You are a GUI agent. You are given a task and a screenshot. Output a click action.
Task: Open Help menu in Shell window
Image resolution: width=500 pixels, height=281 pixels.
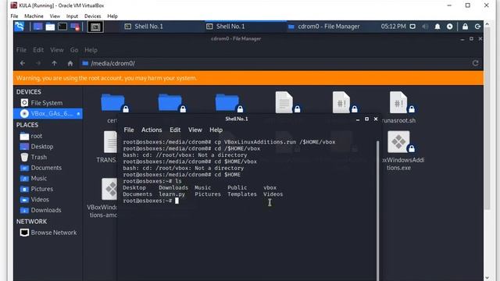(216, 130)
